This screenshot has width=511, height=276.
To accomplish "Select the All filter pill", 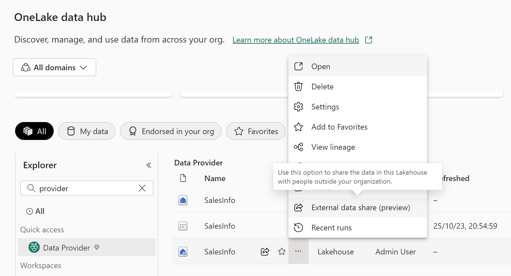I will coord(34,131).
